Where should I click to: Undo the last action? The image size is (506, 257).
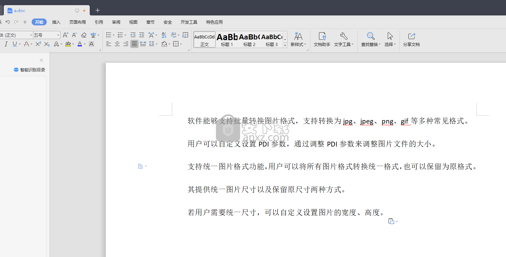[8, 22]
